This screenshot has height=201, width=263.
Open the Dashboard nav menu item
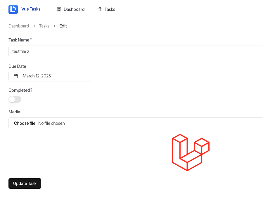tap(71, 9)
